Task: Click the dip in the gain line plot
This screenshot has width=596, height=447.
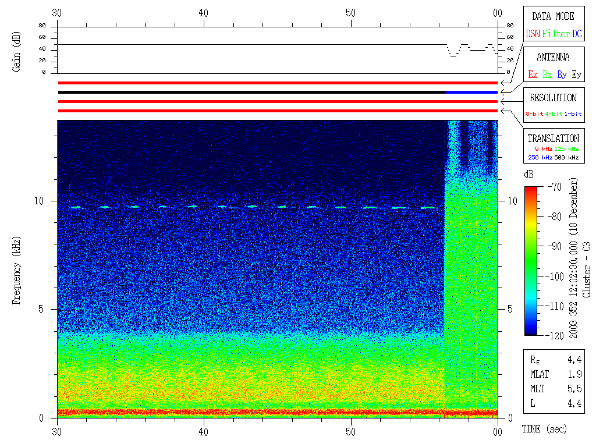Action: tap(453, 55)
